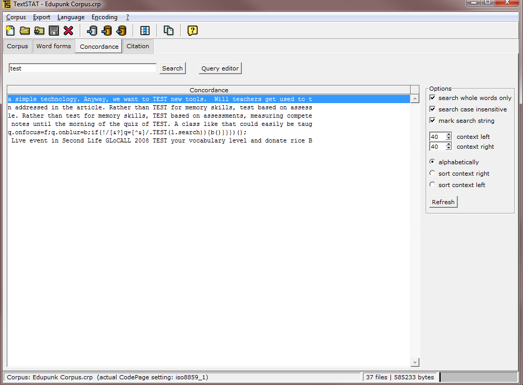
Task: Select the line 'TEST based on assessments, measuring'
Action: coord(209,116)
